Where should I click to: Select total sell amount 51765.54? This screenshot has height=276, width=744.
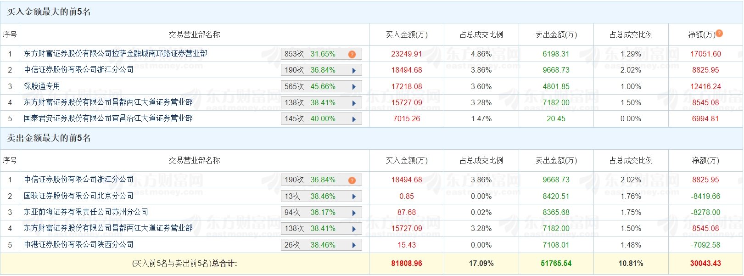(556, 264)
